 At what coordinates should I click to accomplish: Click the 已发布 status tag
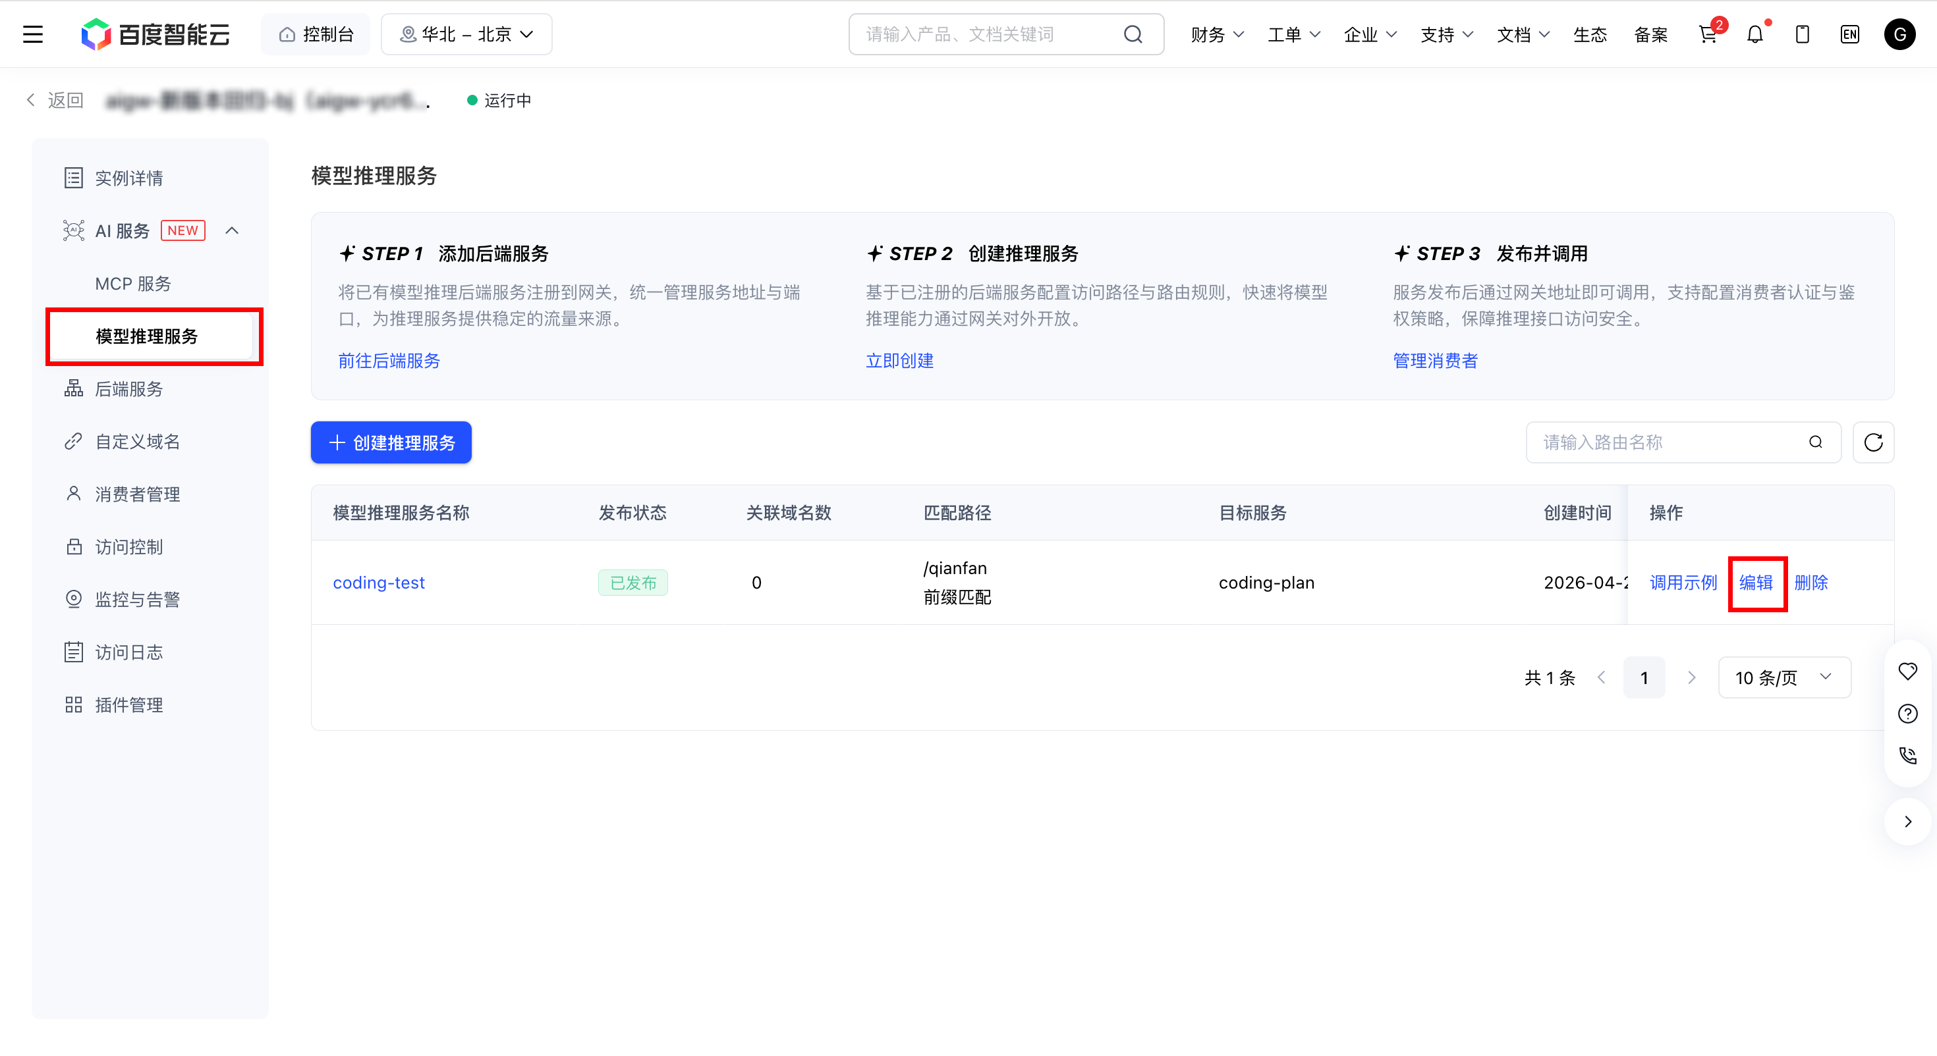[633, 583]
